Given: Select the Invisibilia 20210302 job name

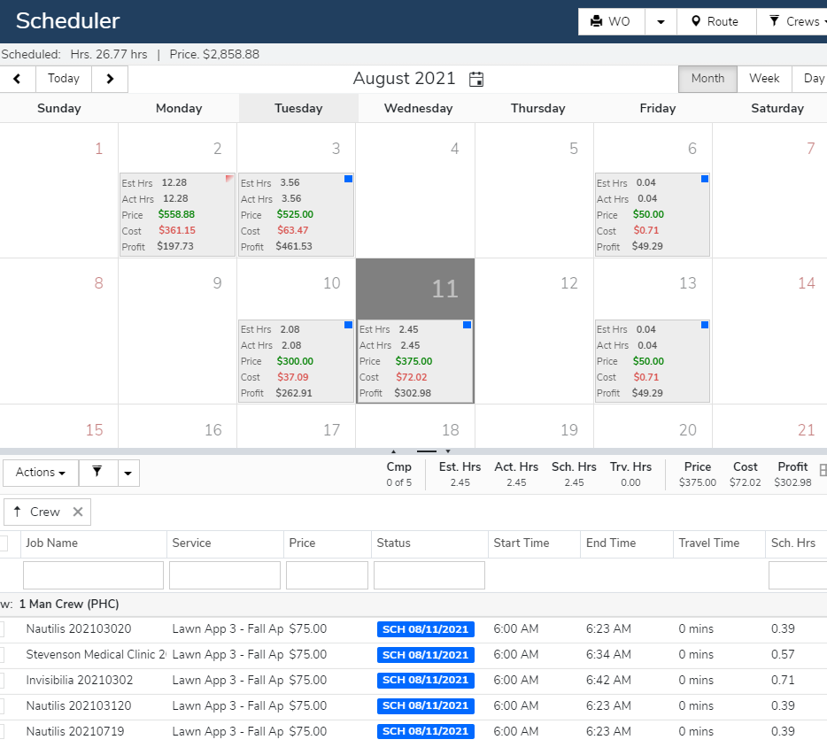Looking at the screenshot, I should tap(80, 680).
